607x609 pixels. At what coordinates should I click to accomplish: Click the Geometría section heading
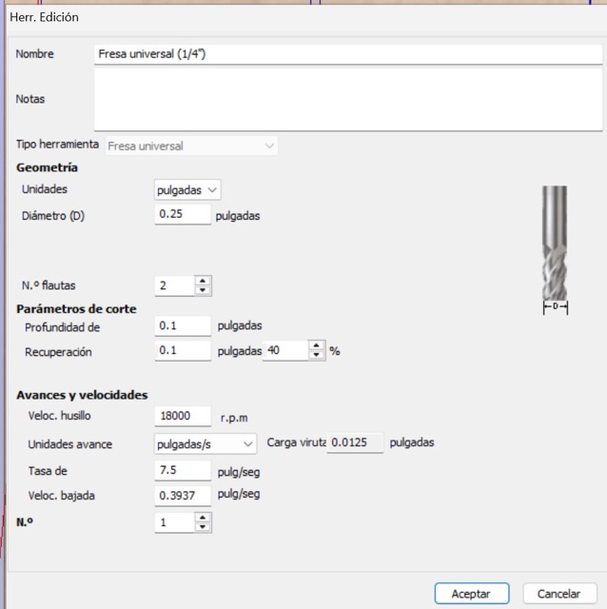click(47, 167)
